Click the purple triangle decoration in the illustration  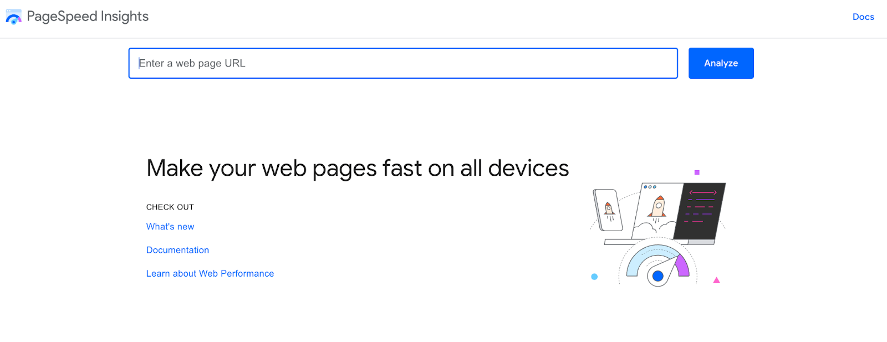(716, 280)
